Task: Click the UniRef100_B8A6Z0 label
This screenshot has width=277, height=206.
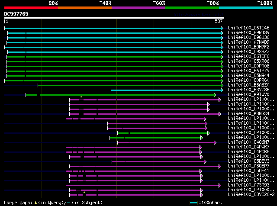Action: pyautogui.click(x=248, y=85)
